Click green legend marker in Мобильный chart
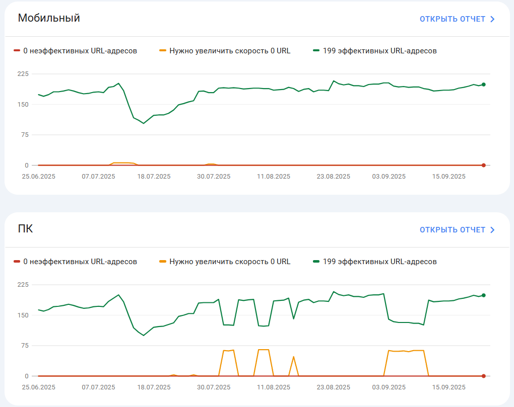 316,50
